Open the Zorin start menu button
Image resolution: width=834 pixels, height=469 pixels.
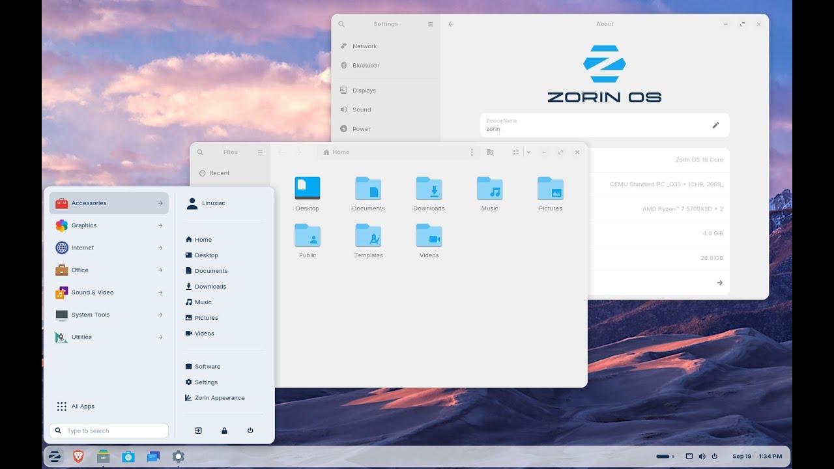(55, 457)
